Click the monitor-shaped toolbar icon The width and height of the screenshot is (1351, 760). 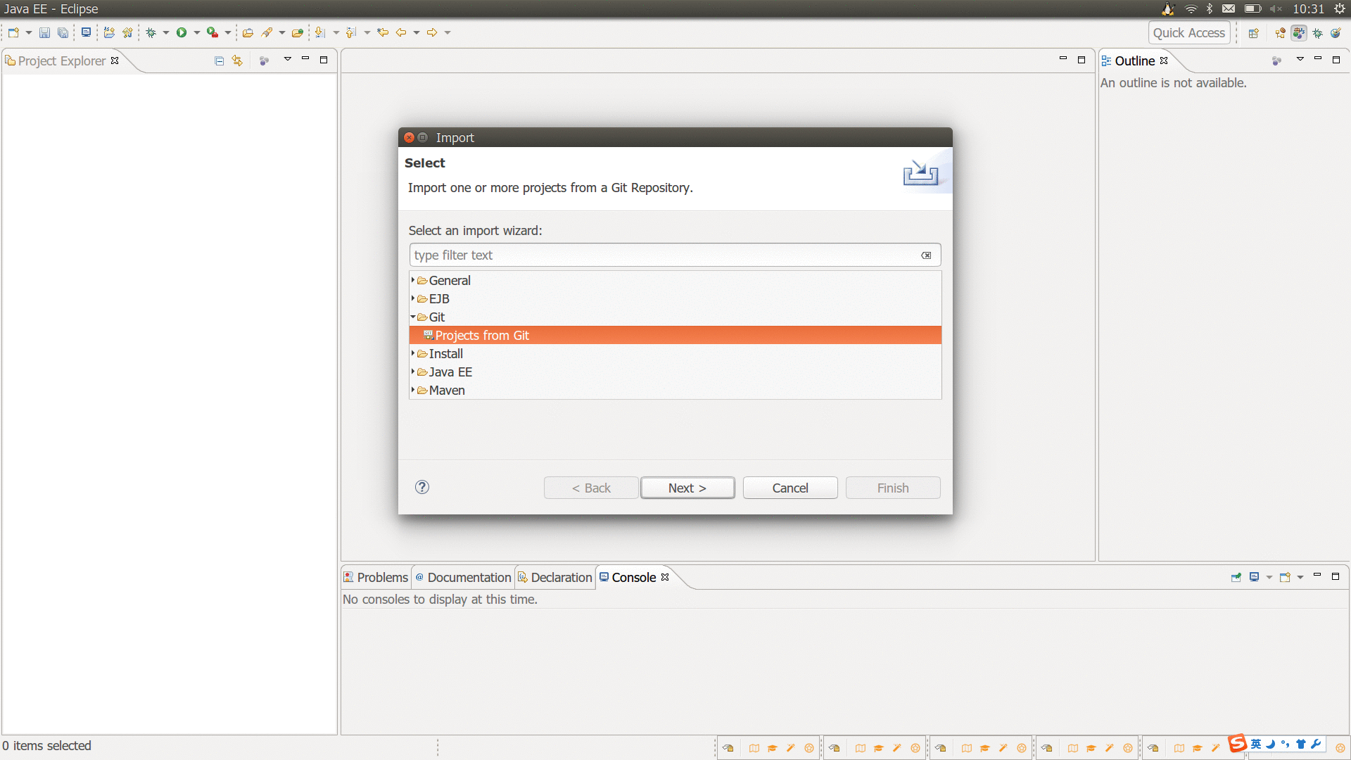coord(86,32)
